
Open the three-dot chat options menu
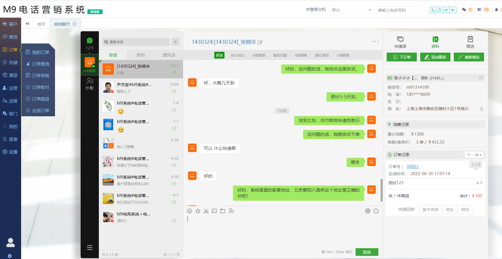click(x=375, y=42)
